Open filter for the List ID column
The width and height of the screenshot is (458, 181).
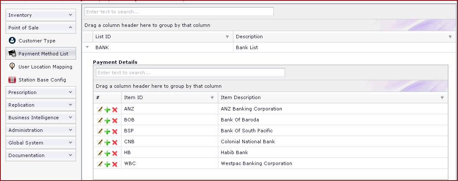[227, 37]
